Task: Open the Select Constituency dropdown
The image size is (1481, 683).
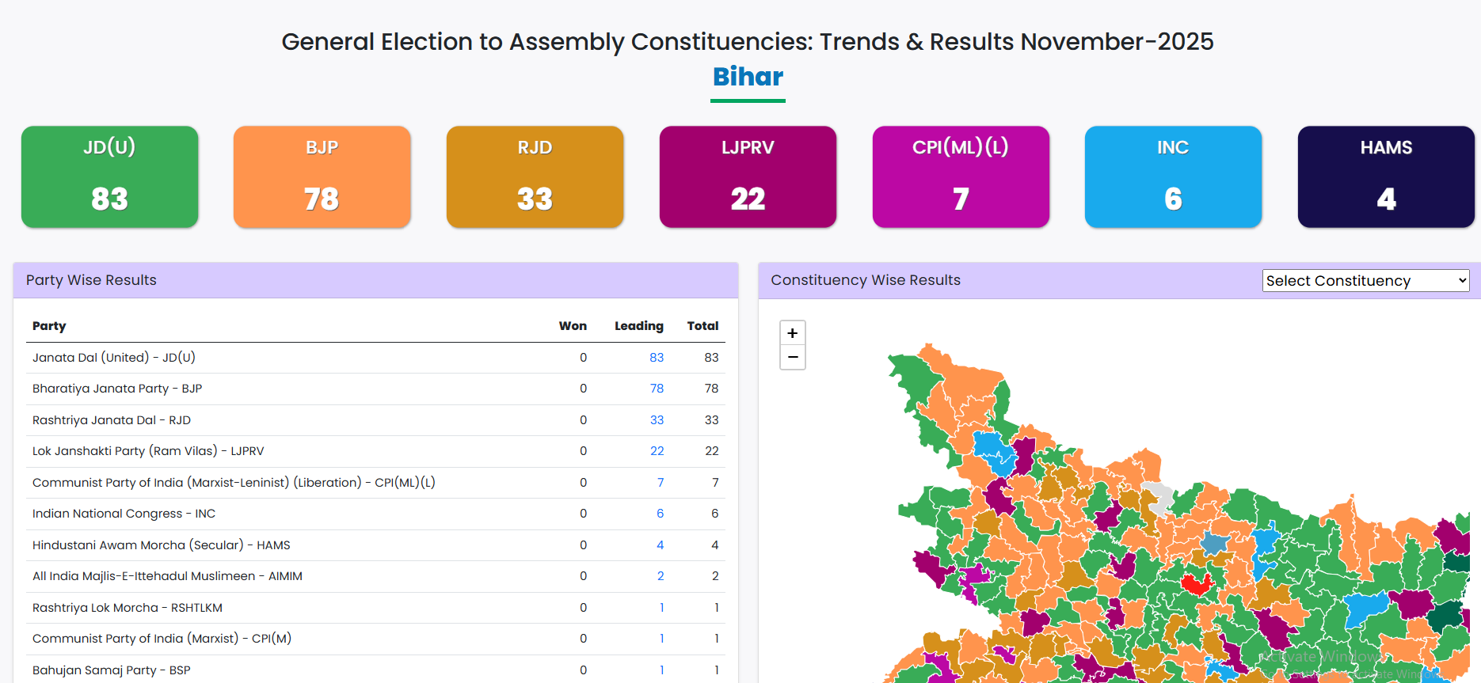Action: click(x=1365, y=281)
